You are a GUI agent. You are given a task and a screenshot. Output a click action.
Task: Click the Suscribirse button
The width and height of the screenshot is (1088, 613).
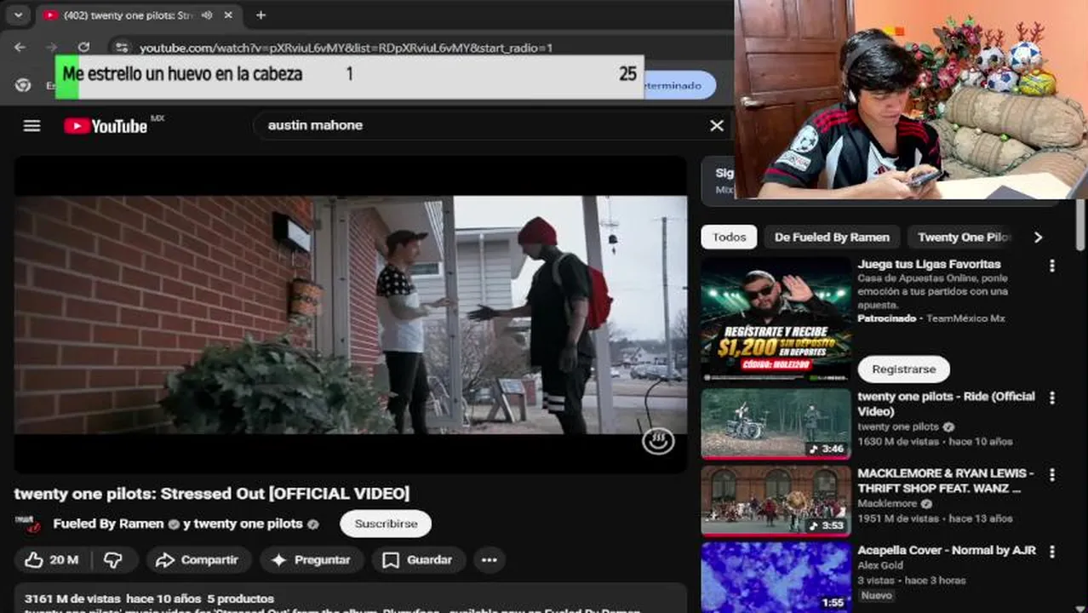pyautogui.click(x=386, y=524)
